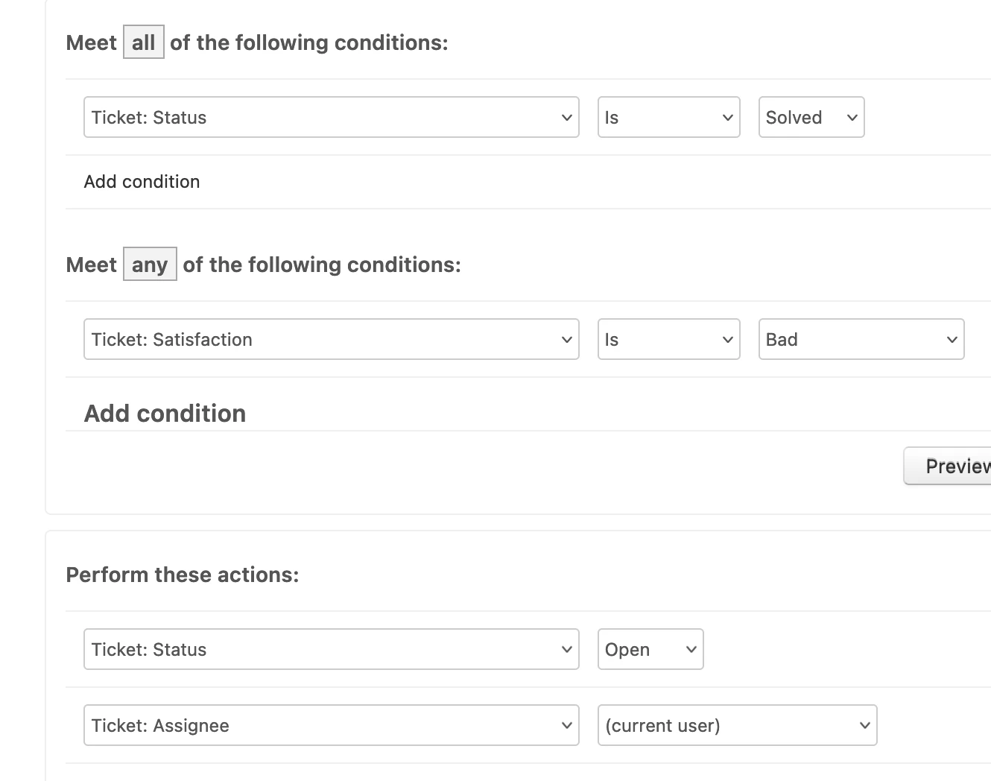Open the 'Is' operator beside Bad
Screen dimensions: 991x781
668,340
